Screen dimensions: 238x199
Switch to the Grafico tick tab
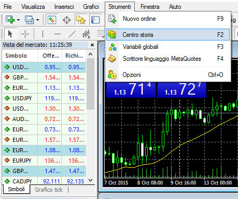coord(49,190)
